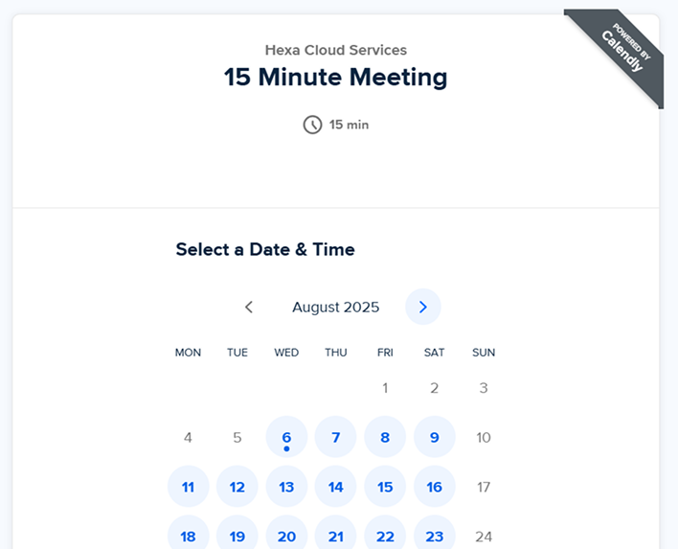The height and width of the screenshot is (549, 678).
Task: Pick Friday, August 22
Action: (385, 535)
